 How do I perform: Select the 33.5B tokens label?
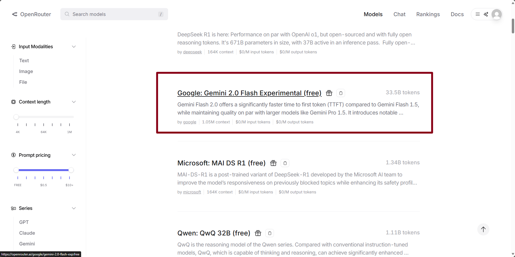pyautogui.click(x=403, y=92)
